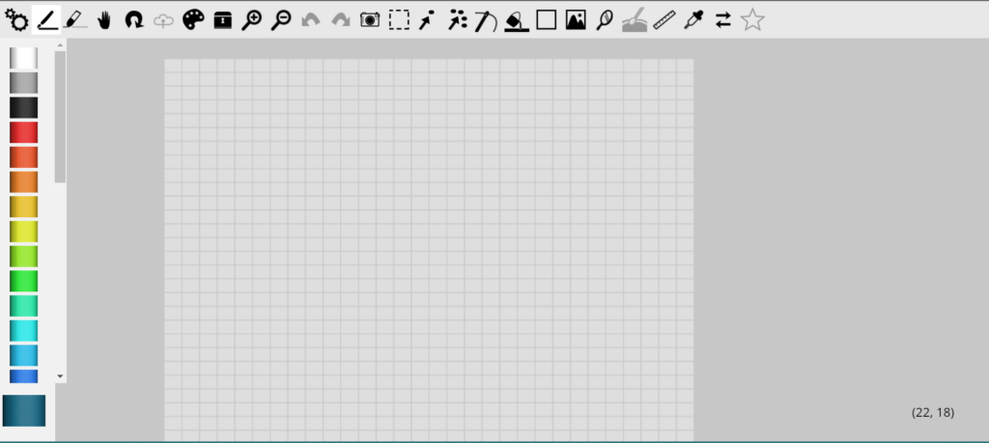
Task: Pick the red color swatch
Action: pos(23,132)
